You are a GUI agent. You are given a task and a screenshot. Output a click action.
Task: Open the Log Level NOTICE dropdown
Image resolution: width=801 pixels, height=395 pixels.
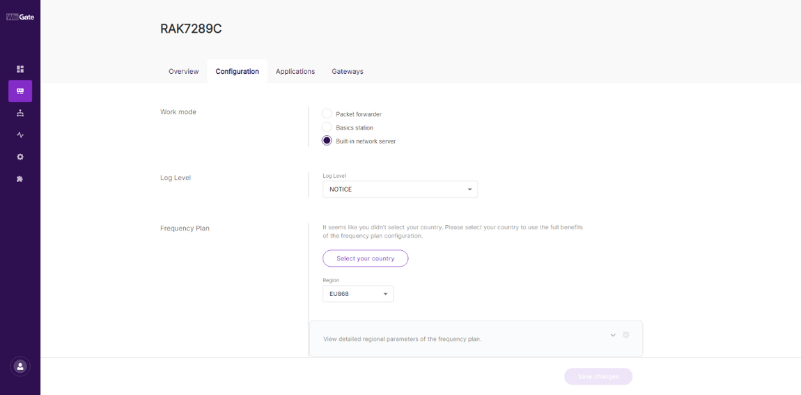(x=400, y=189)
